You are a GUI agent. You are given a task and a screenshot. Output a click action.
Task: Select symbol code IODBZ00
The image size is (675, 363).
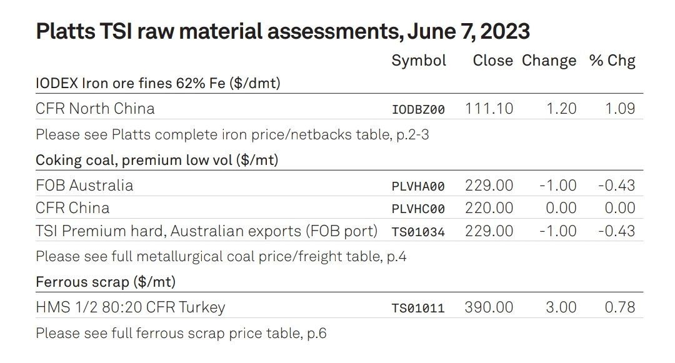pos(418,109)
